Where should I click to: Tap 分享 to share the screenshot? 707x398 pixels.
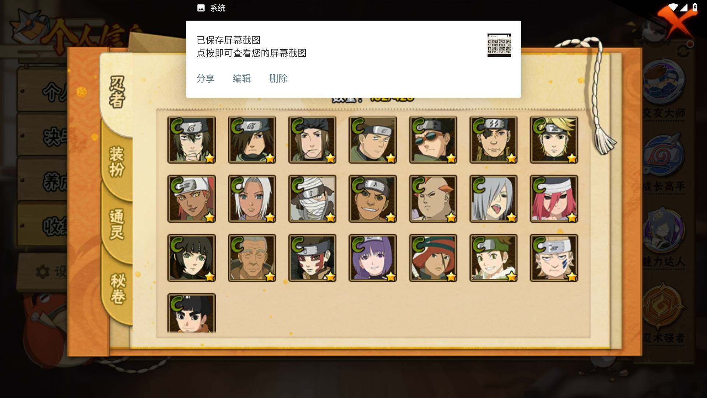[205, 78]
